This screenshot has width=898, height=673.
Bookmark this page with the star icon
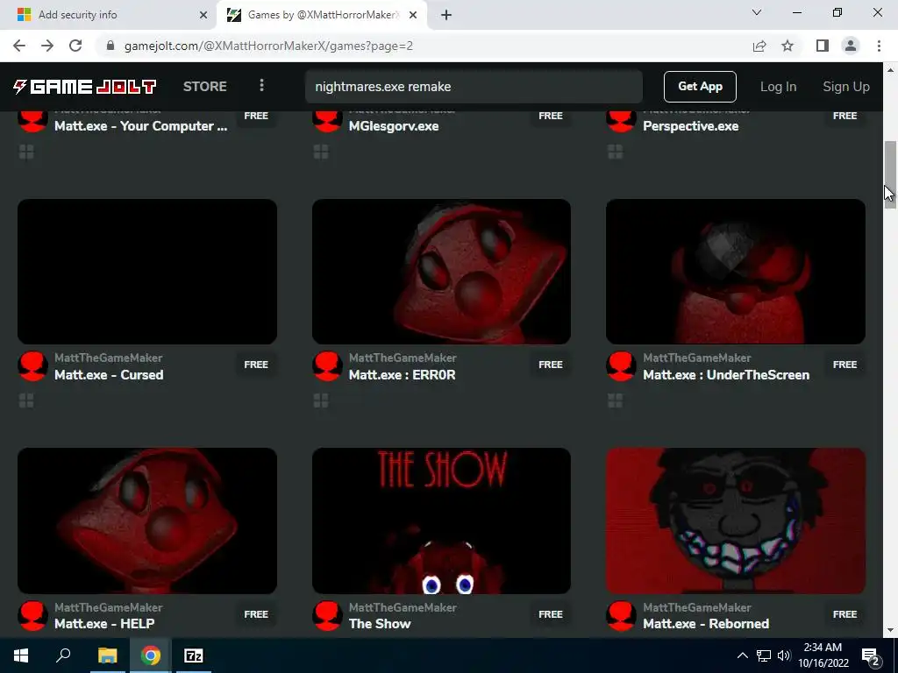tap(788, 46)
